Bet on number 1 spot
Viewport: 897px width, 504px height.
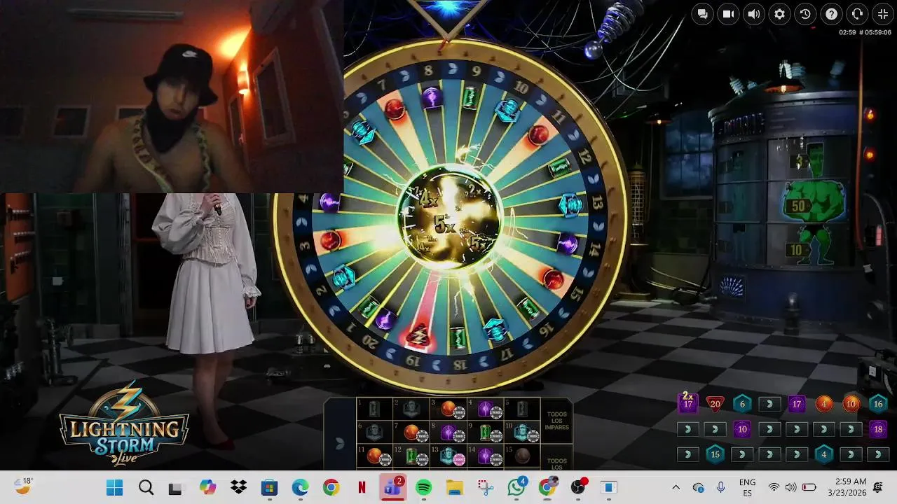tap(374, 409)
